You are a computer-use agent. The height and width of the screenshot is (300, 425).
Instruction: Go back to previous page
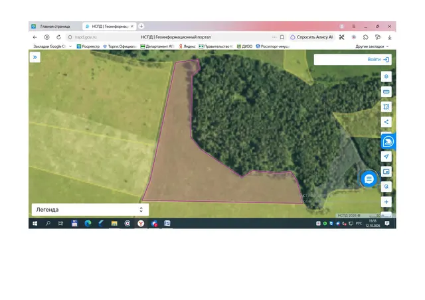point(35,37)
